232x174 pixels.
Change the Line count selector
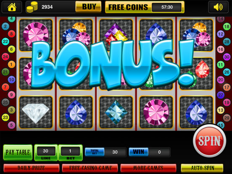(x=46, y=153)
